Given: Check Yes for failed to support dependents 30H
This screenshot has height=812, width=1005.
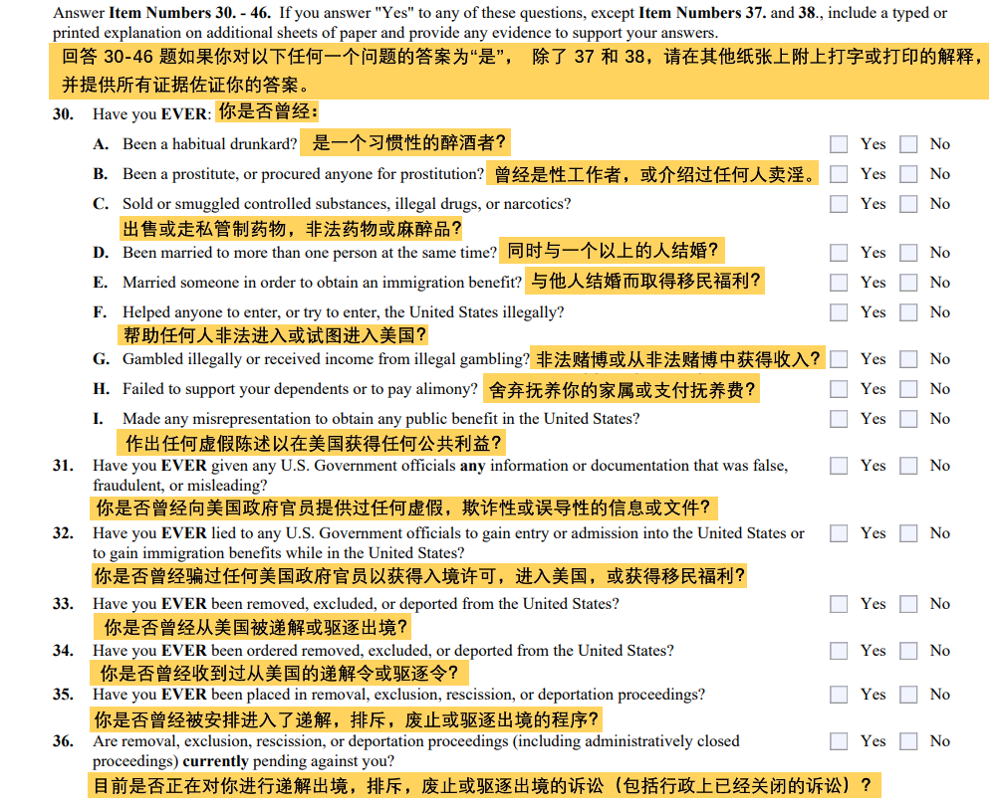Looking at the screenshot, I should [839, 389].
